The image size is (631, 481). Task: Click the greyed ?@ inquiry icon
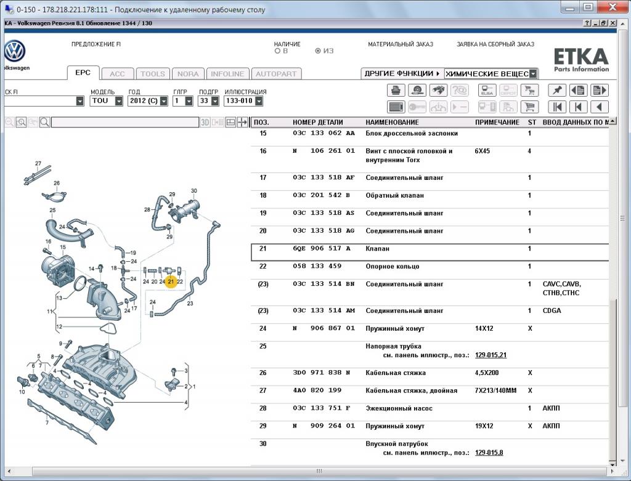pos(459,90)
